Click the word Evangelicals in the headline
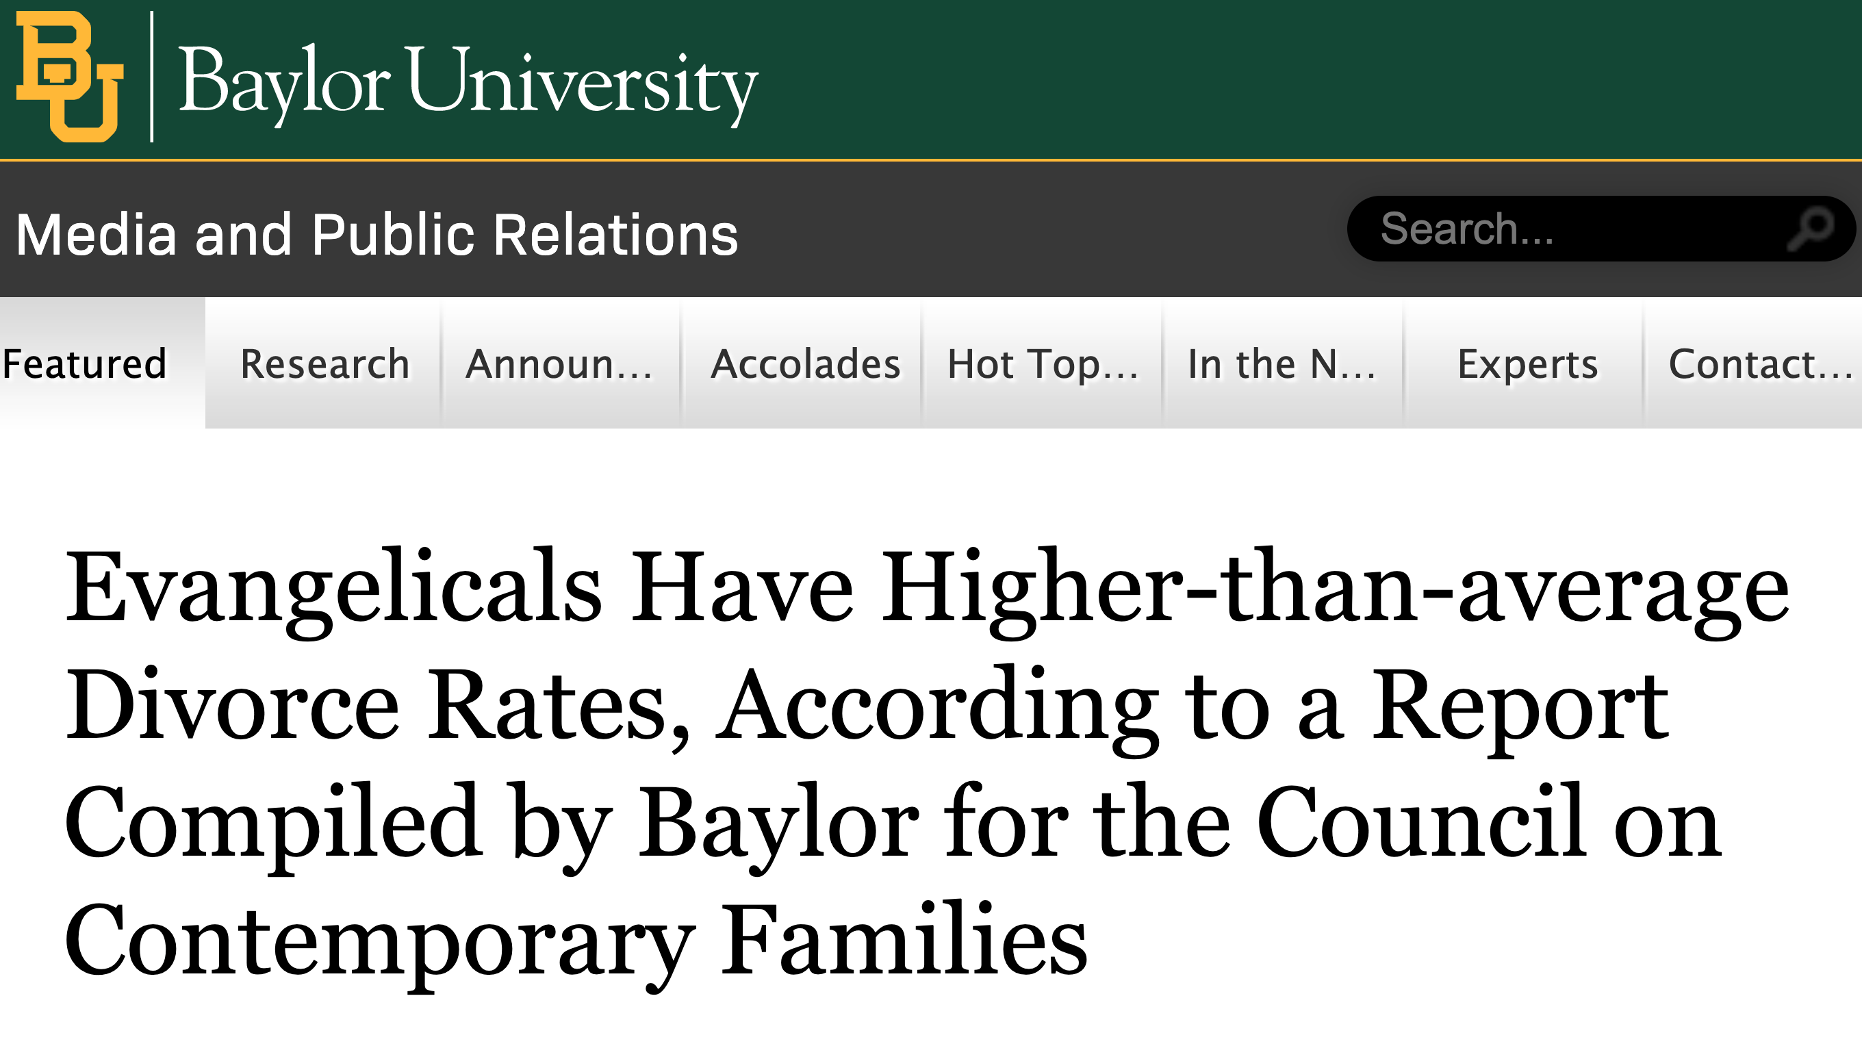Screen dimensions: 1862x1046 [333, 589]
